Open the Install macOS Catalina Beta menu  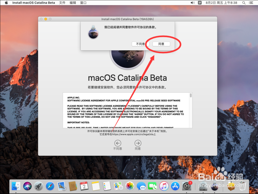point(34,3)
